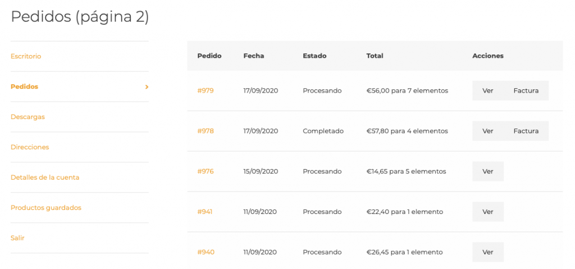View details of order #940
Screen dimensions: 575x269
click(488, 252)
